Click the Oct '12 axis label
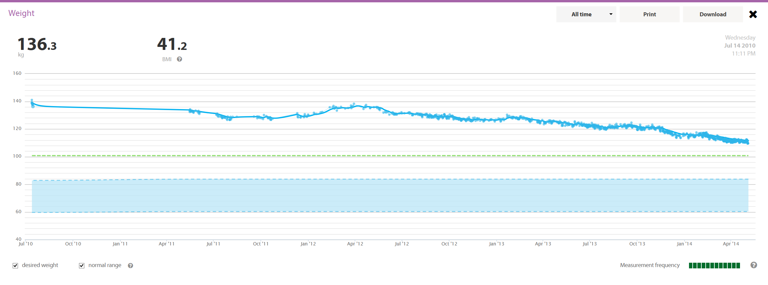 tap(449, 244)
